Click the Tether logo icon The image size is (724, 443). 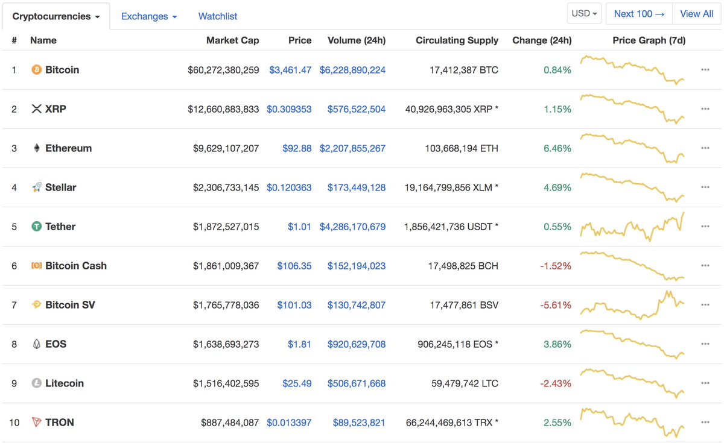point(36,227)
